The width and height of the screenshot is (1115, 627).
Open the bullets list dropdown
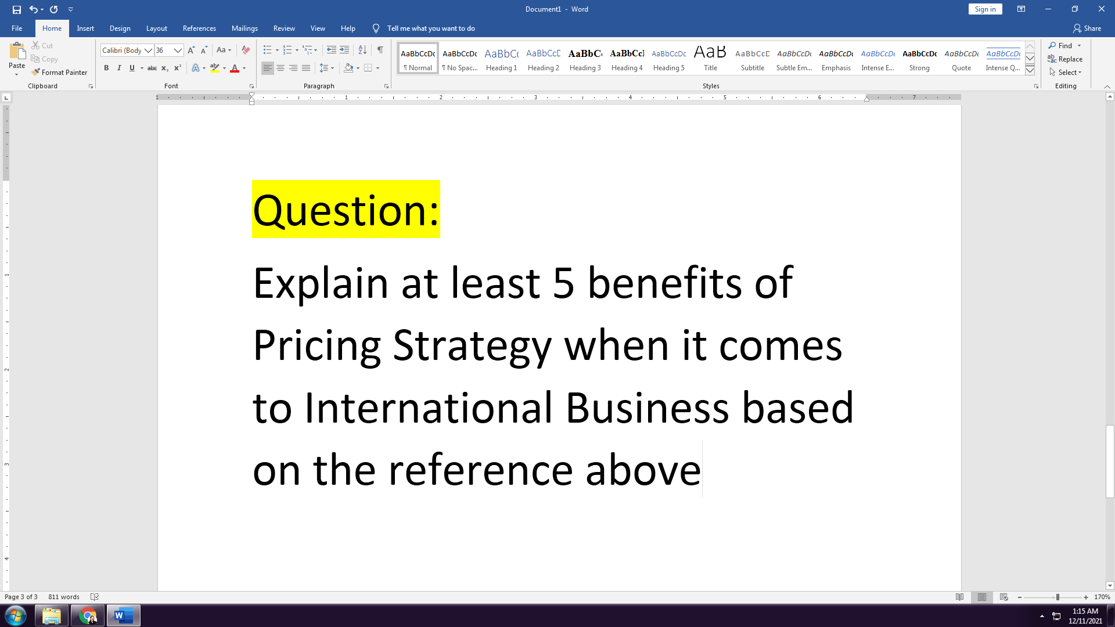pyautogui.click(x=277, y=50)
